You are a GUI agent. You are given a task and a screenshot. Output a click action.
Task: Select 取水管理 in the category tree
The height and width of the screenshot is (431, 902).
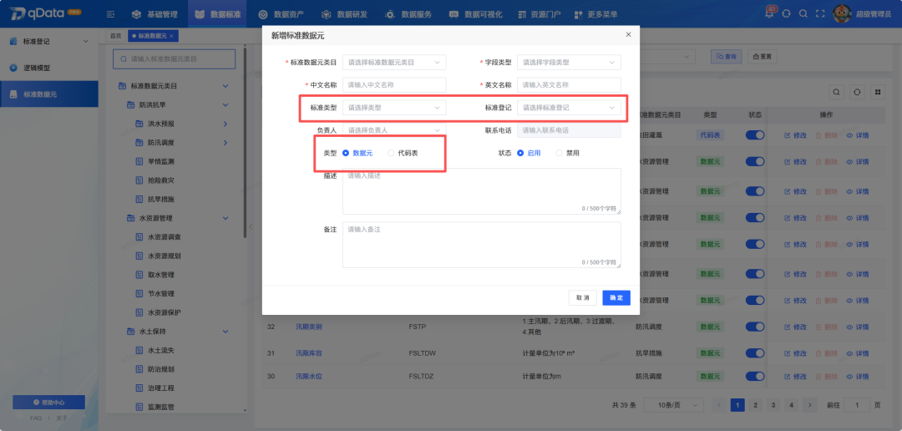click(x=161, y=275)
